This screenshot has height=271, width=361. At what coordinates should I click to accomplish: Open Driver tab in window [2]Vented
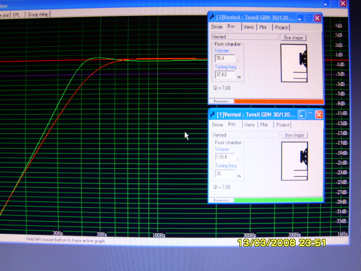(x=217, y=27)
